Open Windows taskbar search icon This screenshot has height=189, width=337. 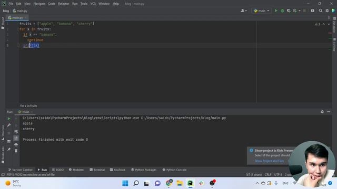tap(136, 183)
